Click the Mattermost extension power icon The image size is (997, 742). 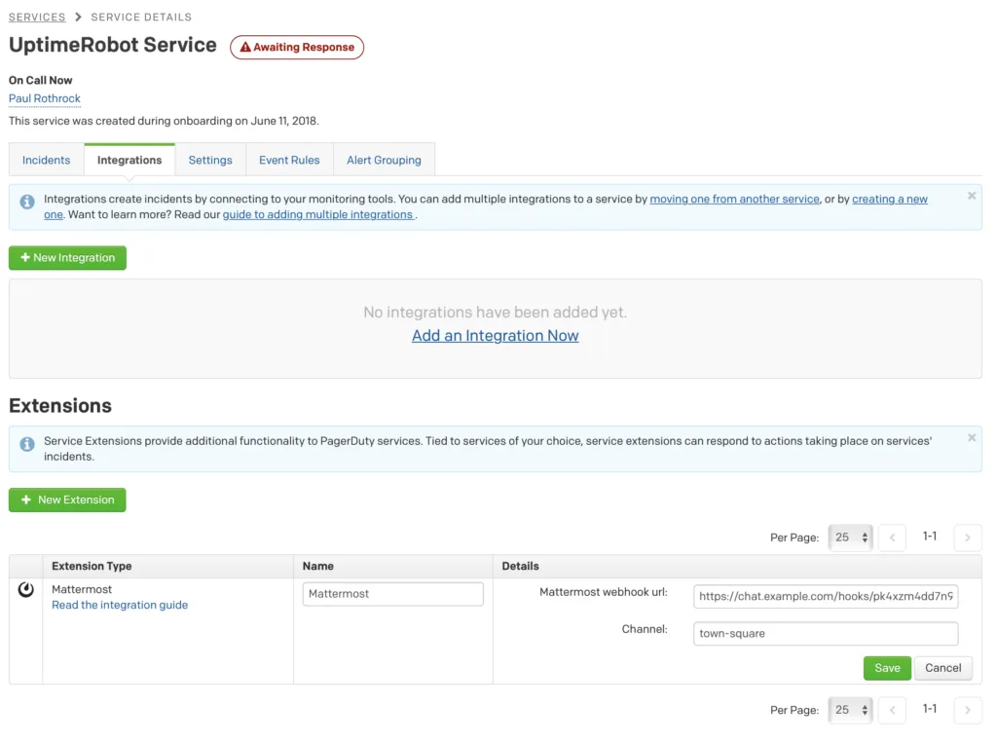click(26, 590)
